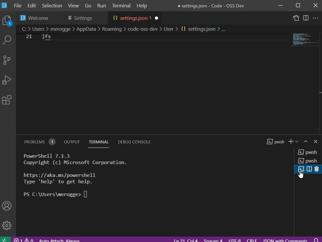
Task: Open the Help menu
Action: click(142, 5)
